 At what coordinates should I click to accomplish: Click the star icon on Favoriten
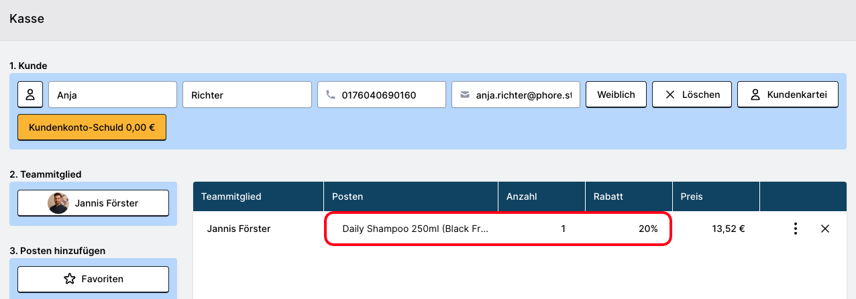point(69,279)
